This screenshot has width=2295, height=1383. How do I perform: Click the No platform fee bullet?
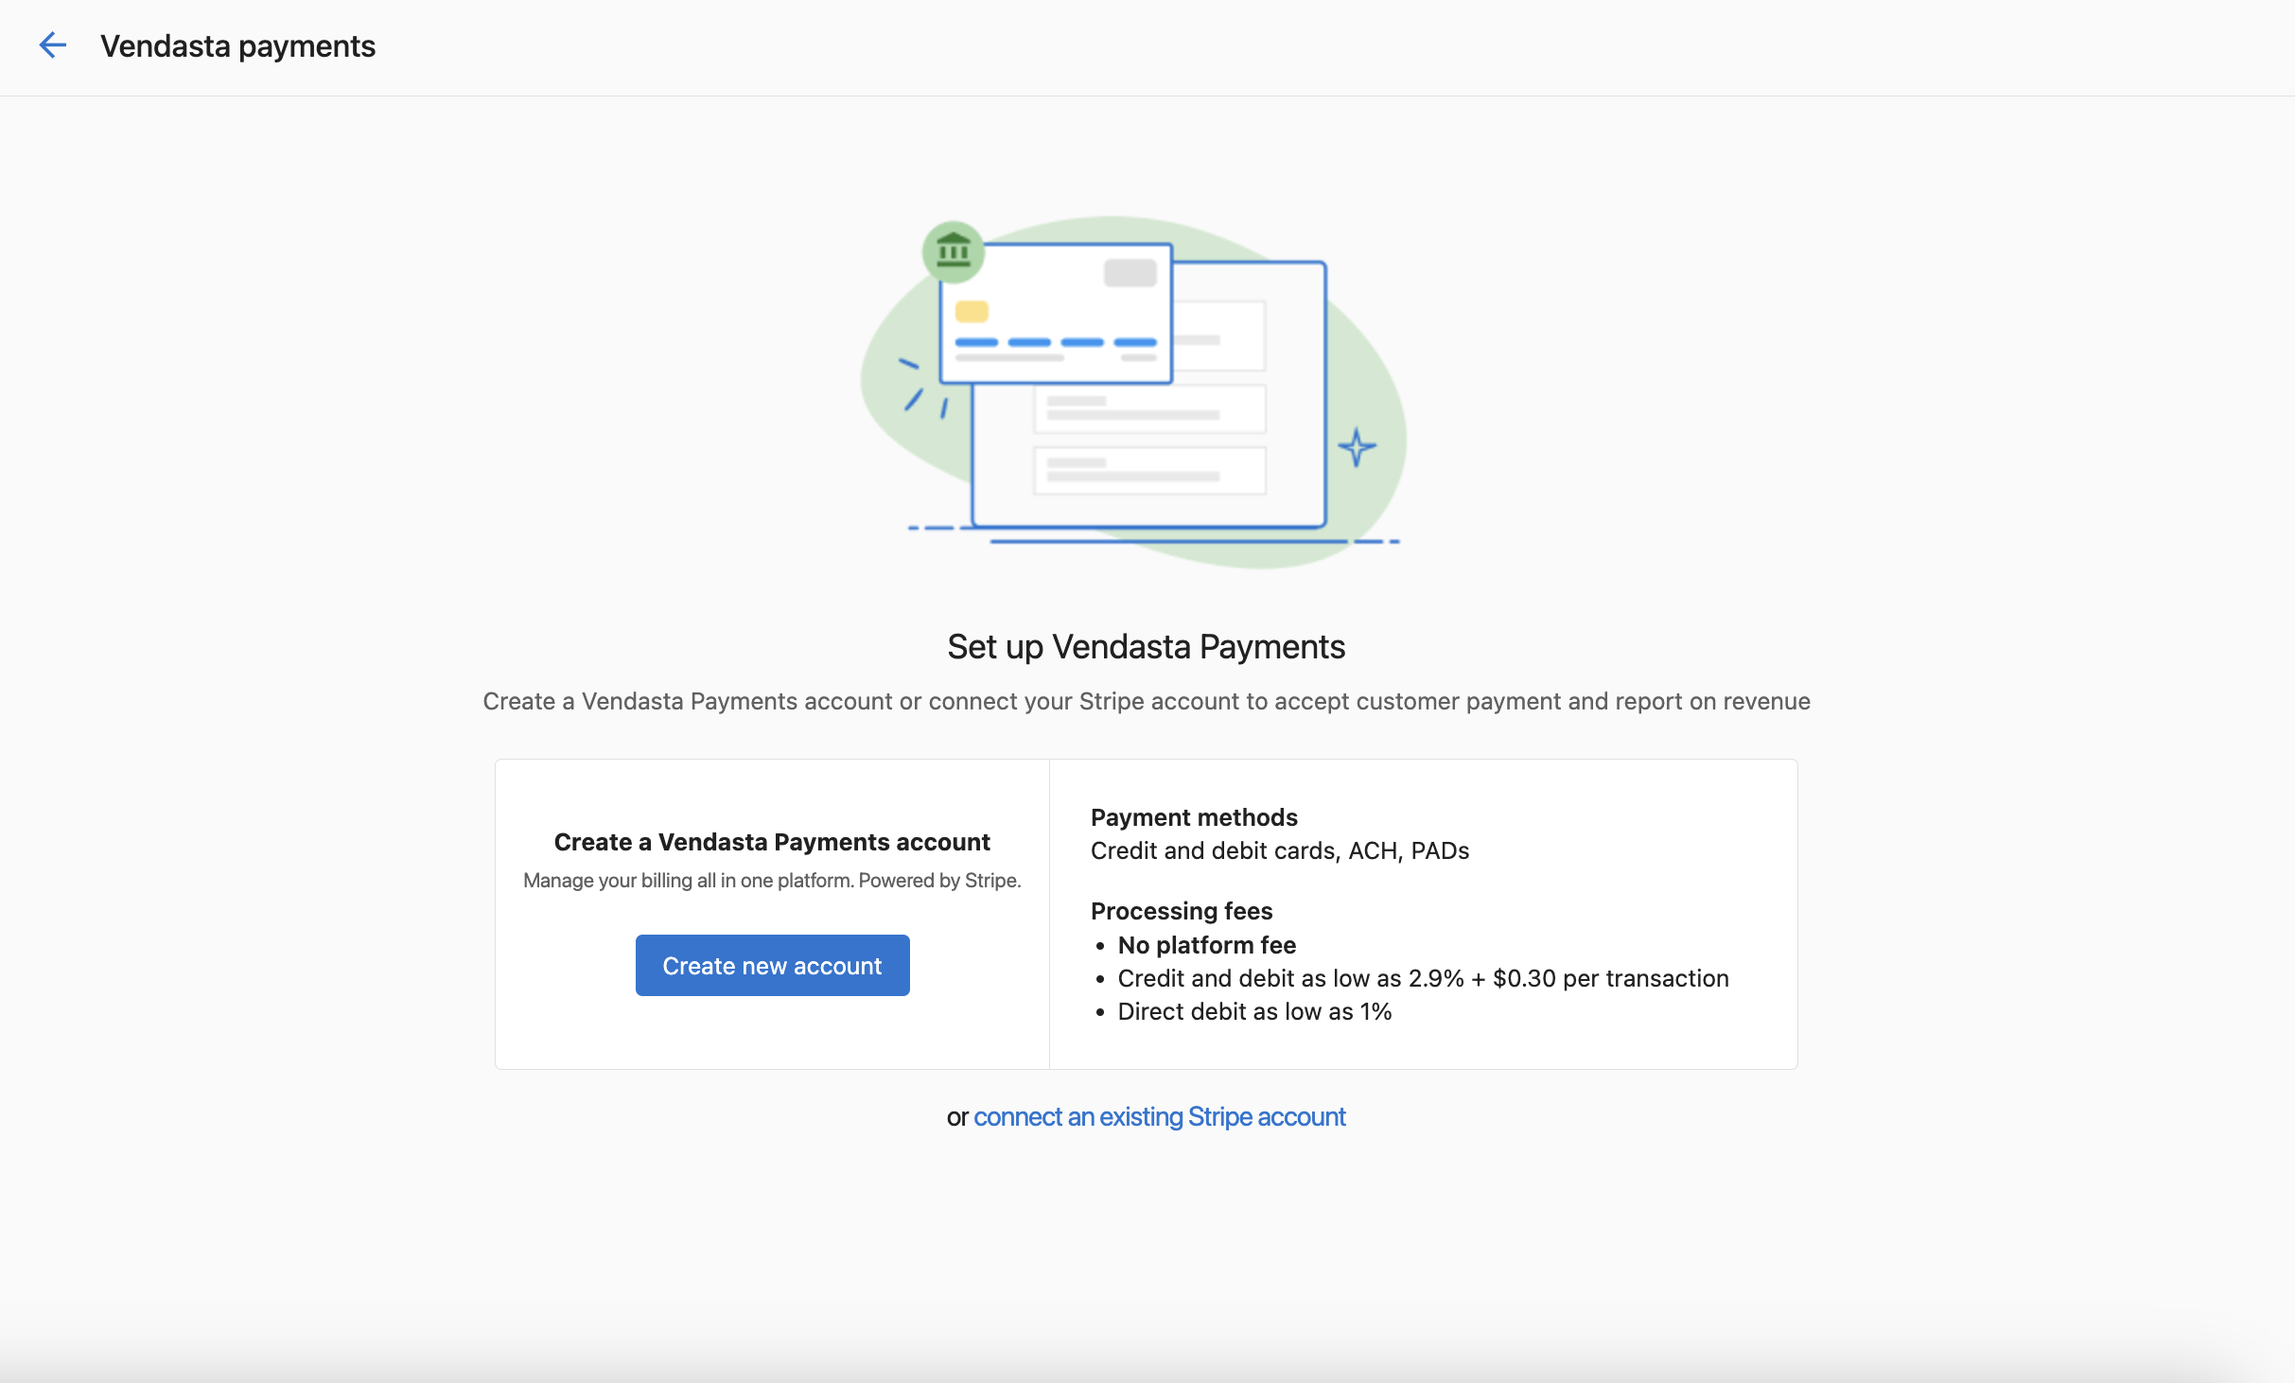(1207, 945)
